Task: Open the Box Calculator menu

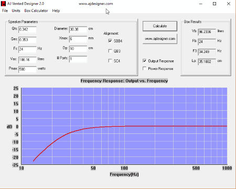Action: 36,10
